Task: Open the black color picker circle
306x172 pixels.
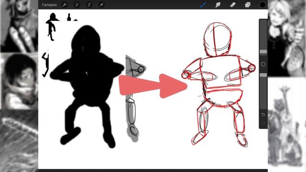Action: click(262, 5)
